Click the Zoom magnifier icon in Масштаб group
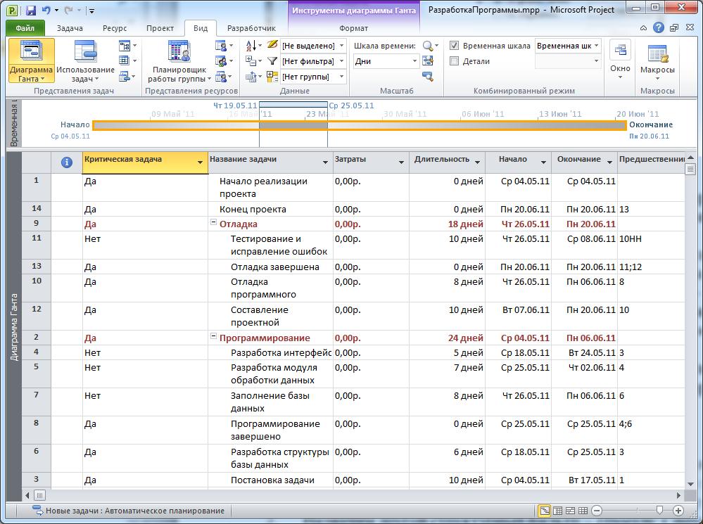 point(428,46)
